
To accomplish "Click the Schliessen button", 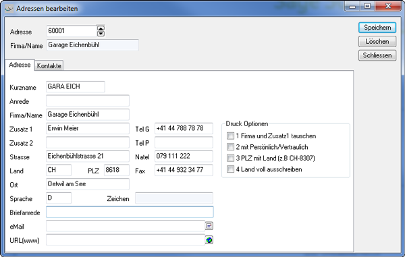I will (x=377, y=55).
